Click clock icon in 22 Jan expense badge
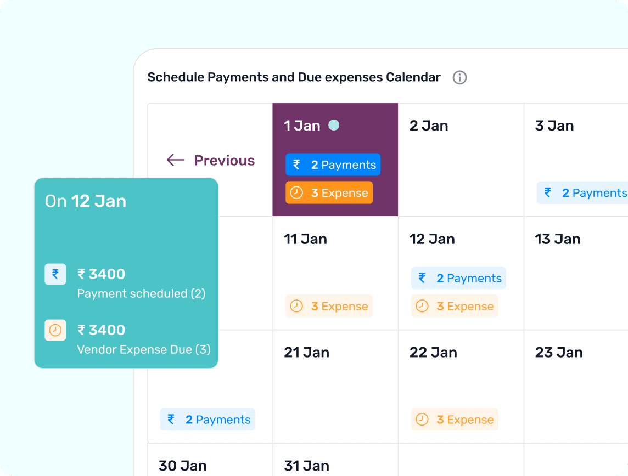This screenshot has width=628, height=476. [x=422, y=420]
